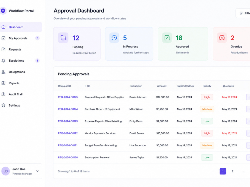
Task: Click requester Sarah Johnson
Action: pos(138,97)
